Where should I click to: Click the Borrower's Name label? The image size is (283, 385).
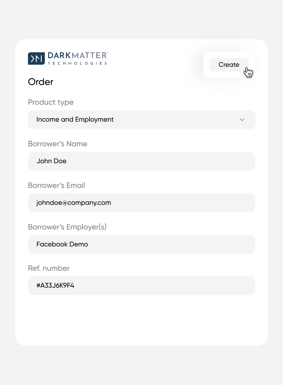(x=58, y=144)
